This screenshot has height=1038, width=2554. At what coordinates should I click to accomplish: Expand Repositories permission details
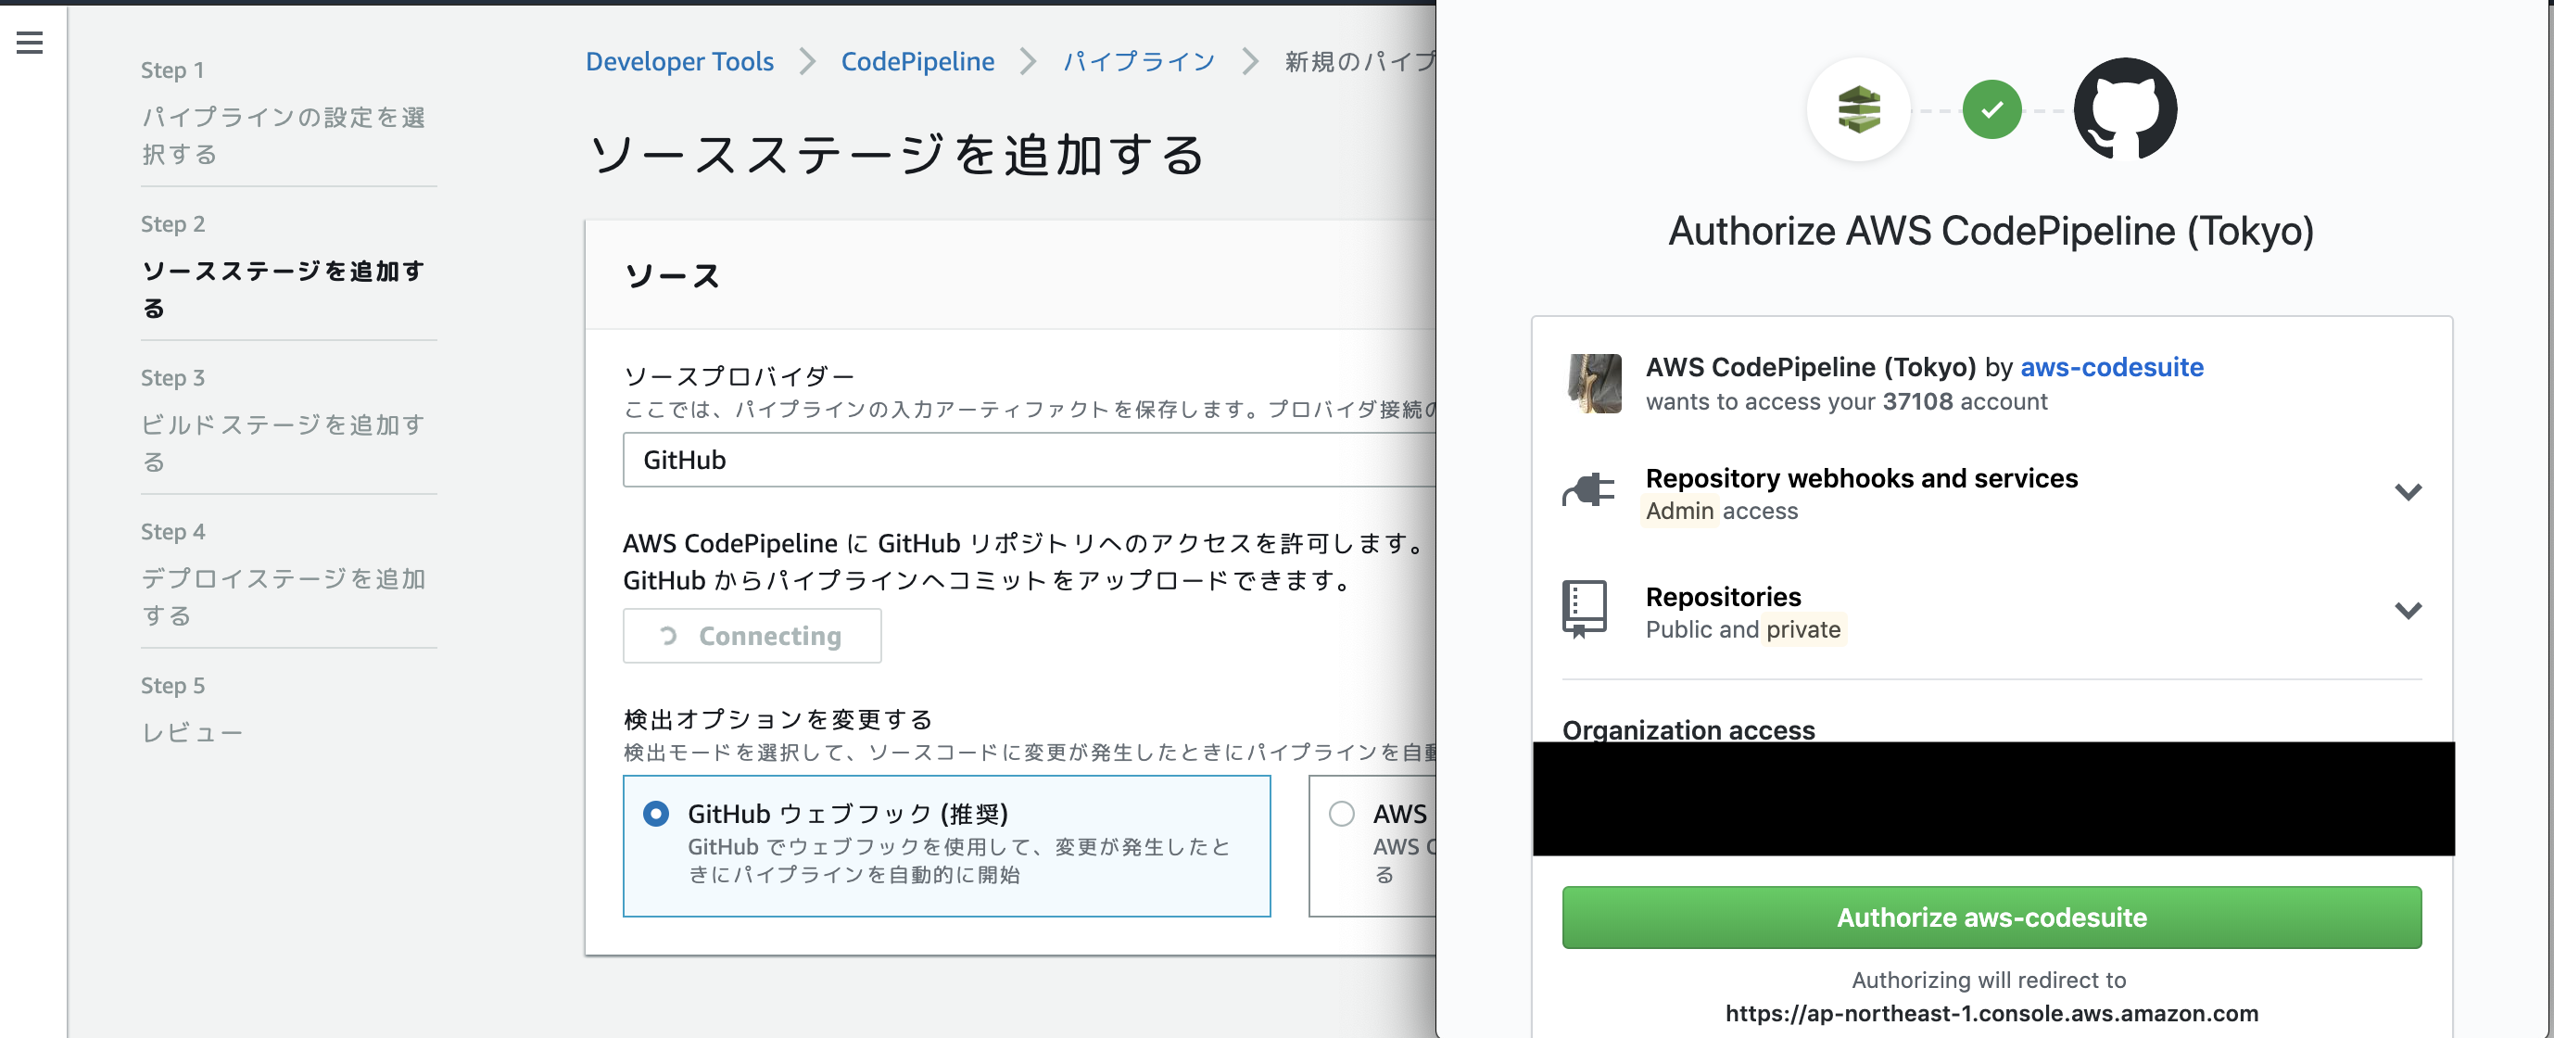pyautogui.click(x=2409, y=611)
